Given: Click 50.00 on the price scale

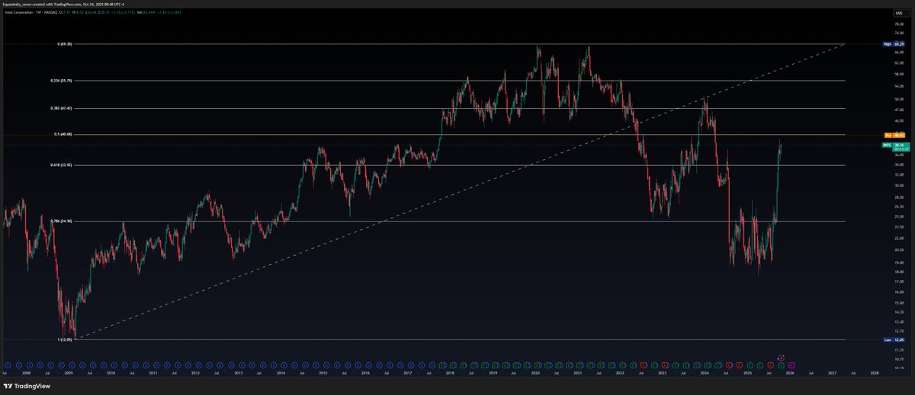Looking at the screenshot, I should click(x=899, y=99).
